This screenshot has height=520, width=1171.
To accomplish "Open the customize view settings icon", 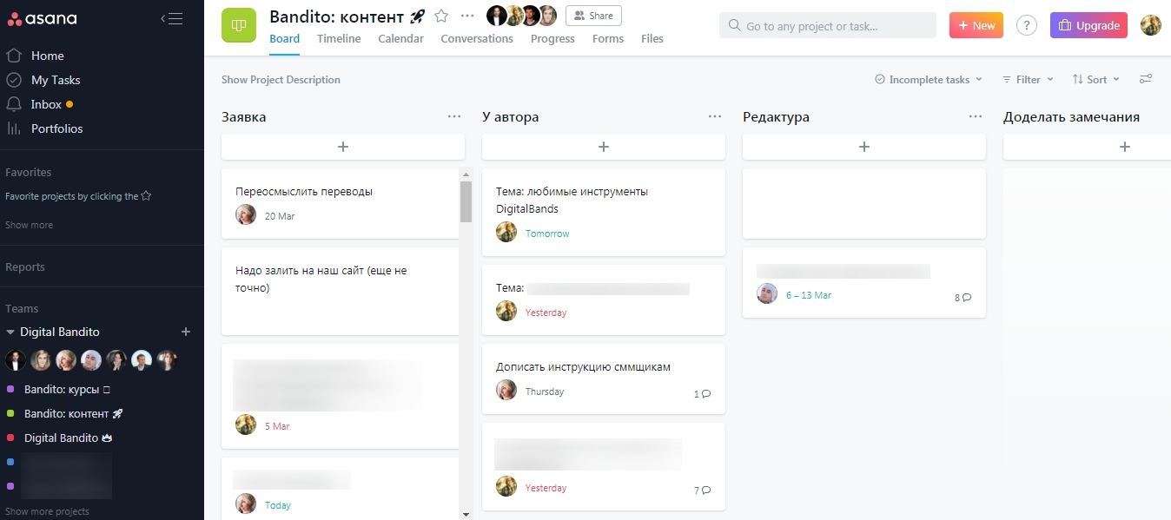I will [1146, 79].
